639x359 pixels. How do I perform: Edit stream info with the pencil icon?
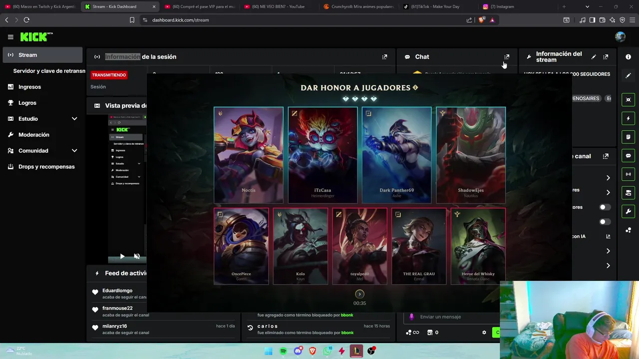(594, 57)
